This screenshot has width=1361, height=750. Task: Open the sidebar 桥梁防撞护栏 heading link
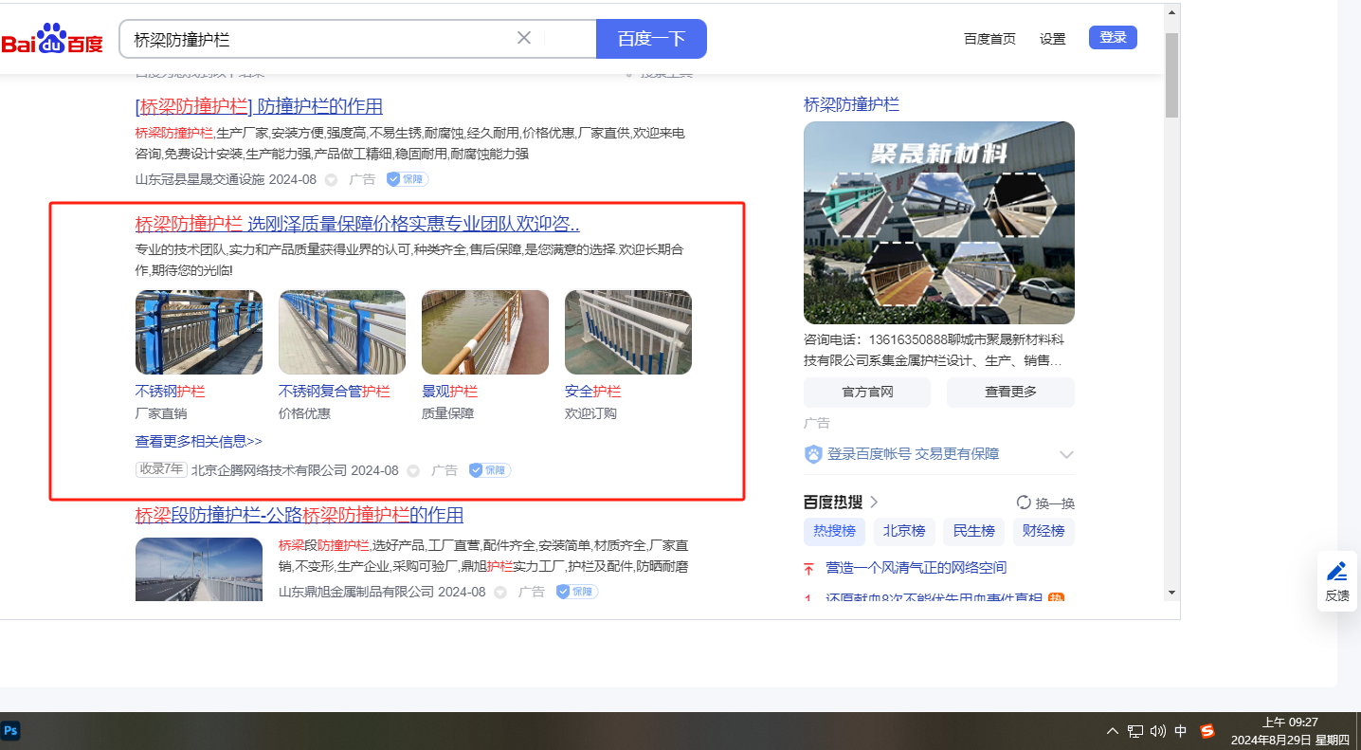pyautogui.click(x=851, y=104)
